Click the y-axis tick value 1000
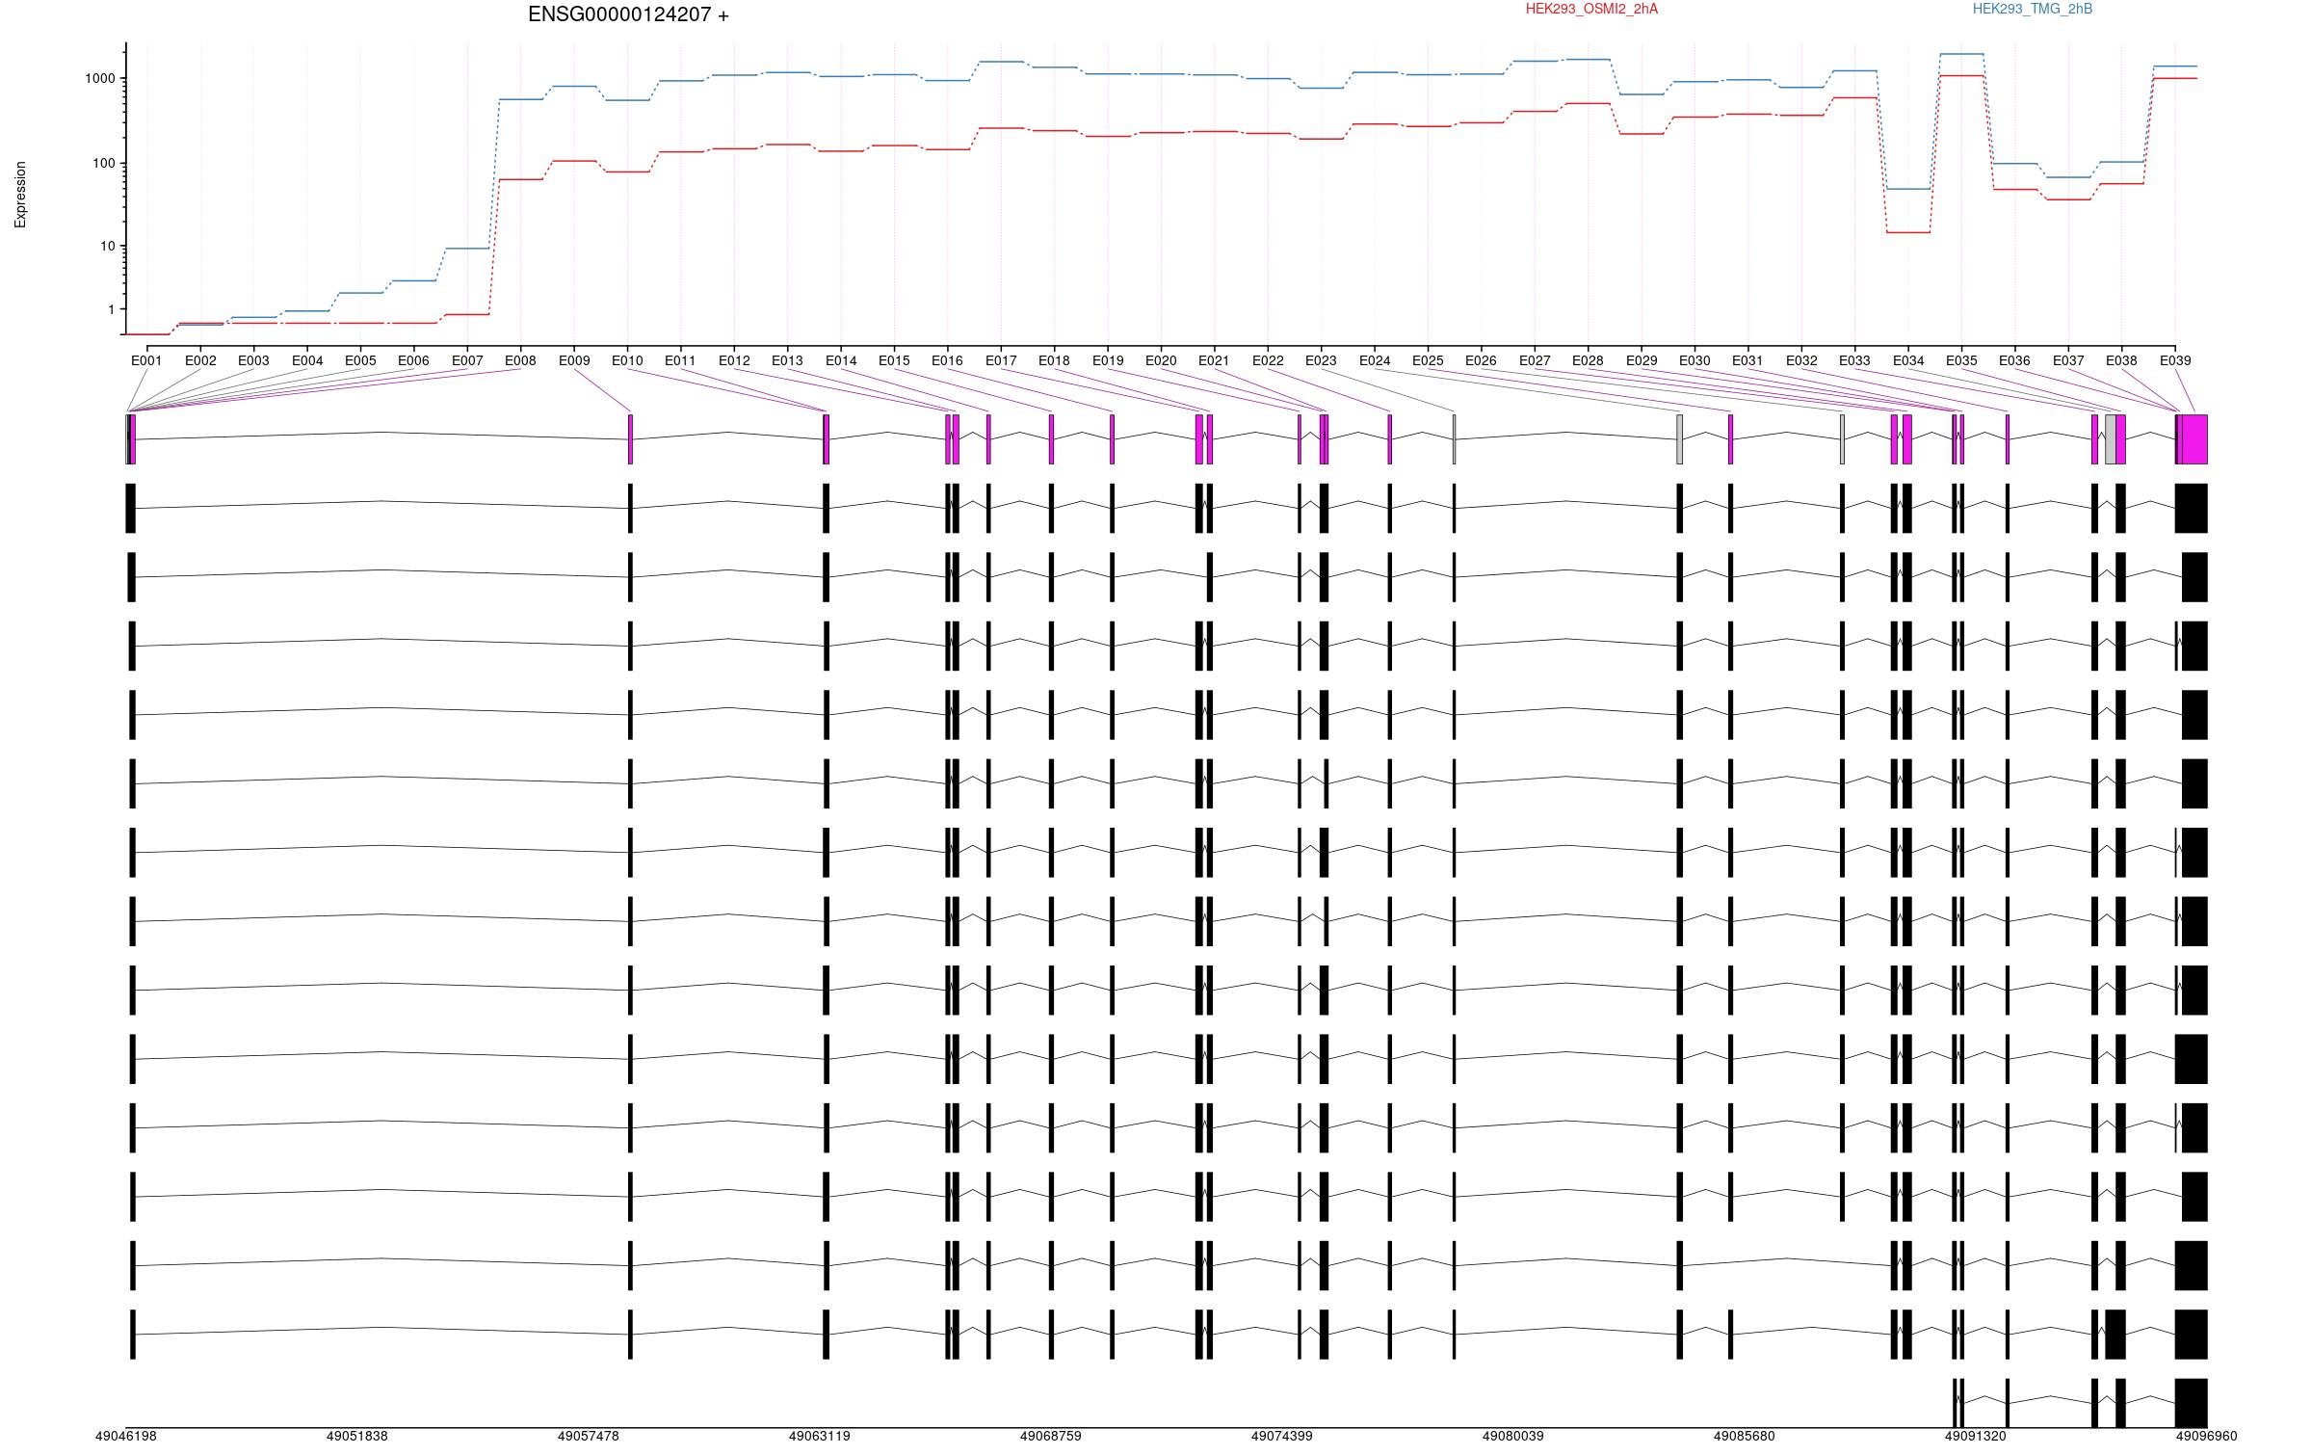This screenshot has height=1455, width=2312. pyautogui.click(x=100, y=78)
